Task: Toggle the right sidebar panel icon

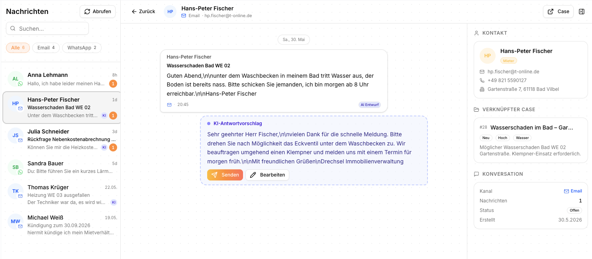Action: 582,12
